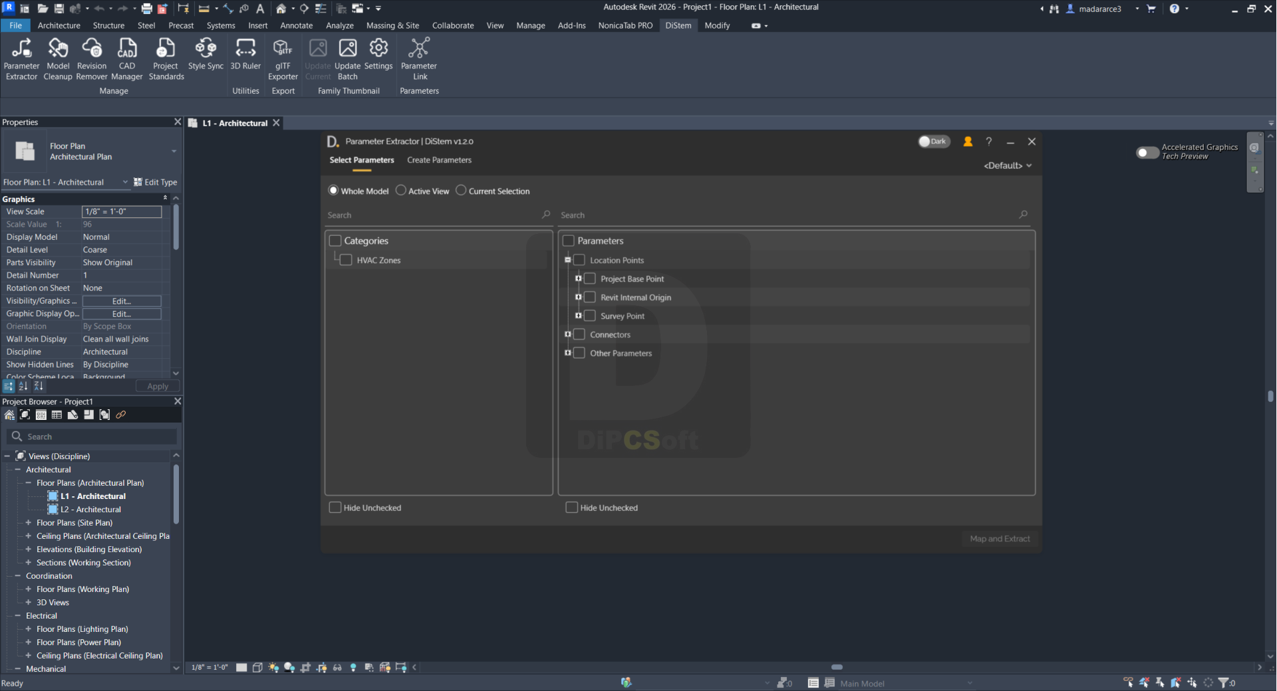Screen dimensions: 1277x691
Task: Click the Project Browser home icon
Action: pos(9,415)
